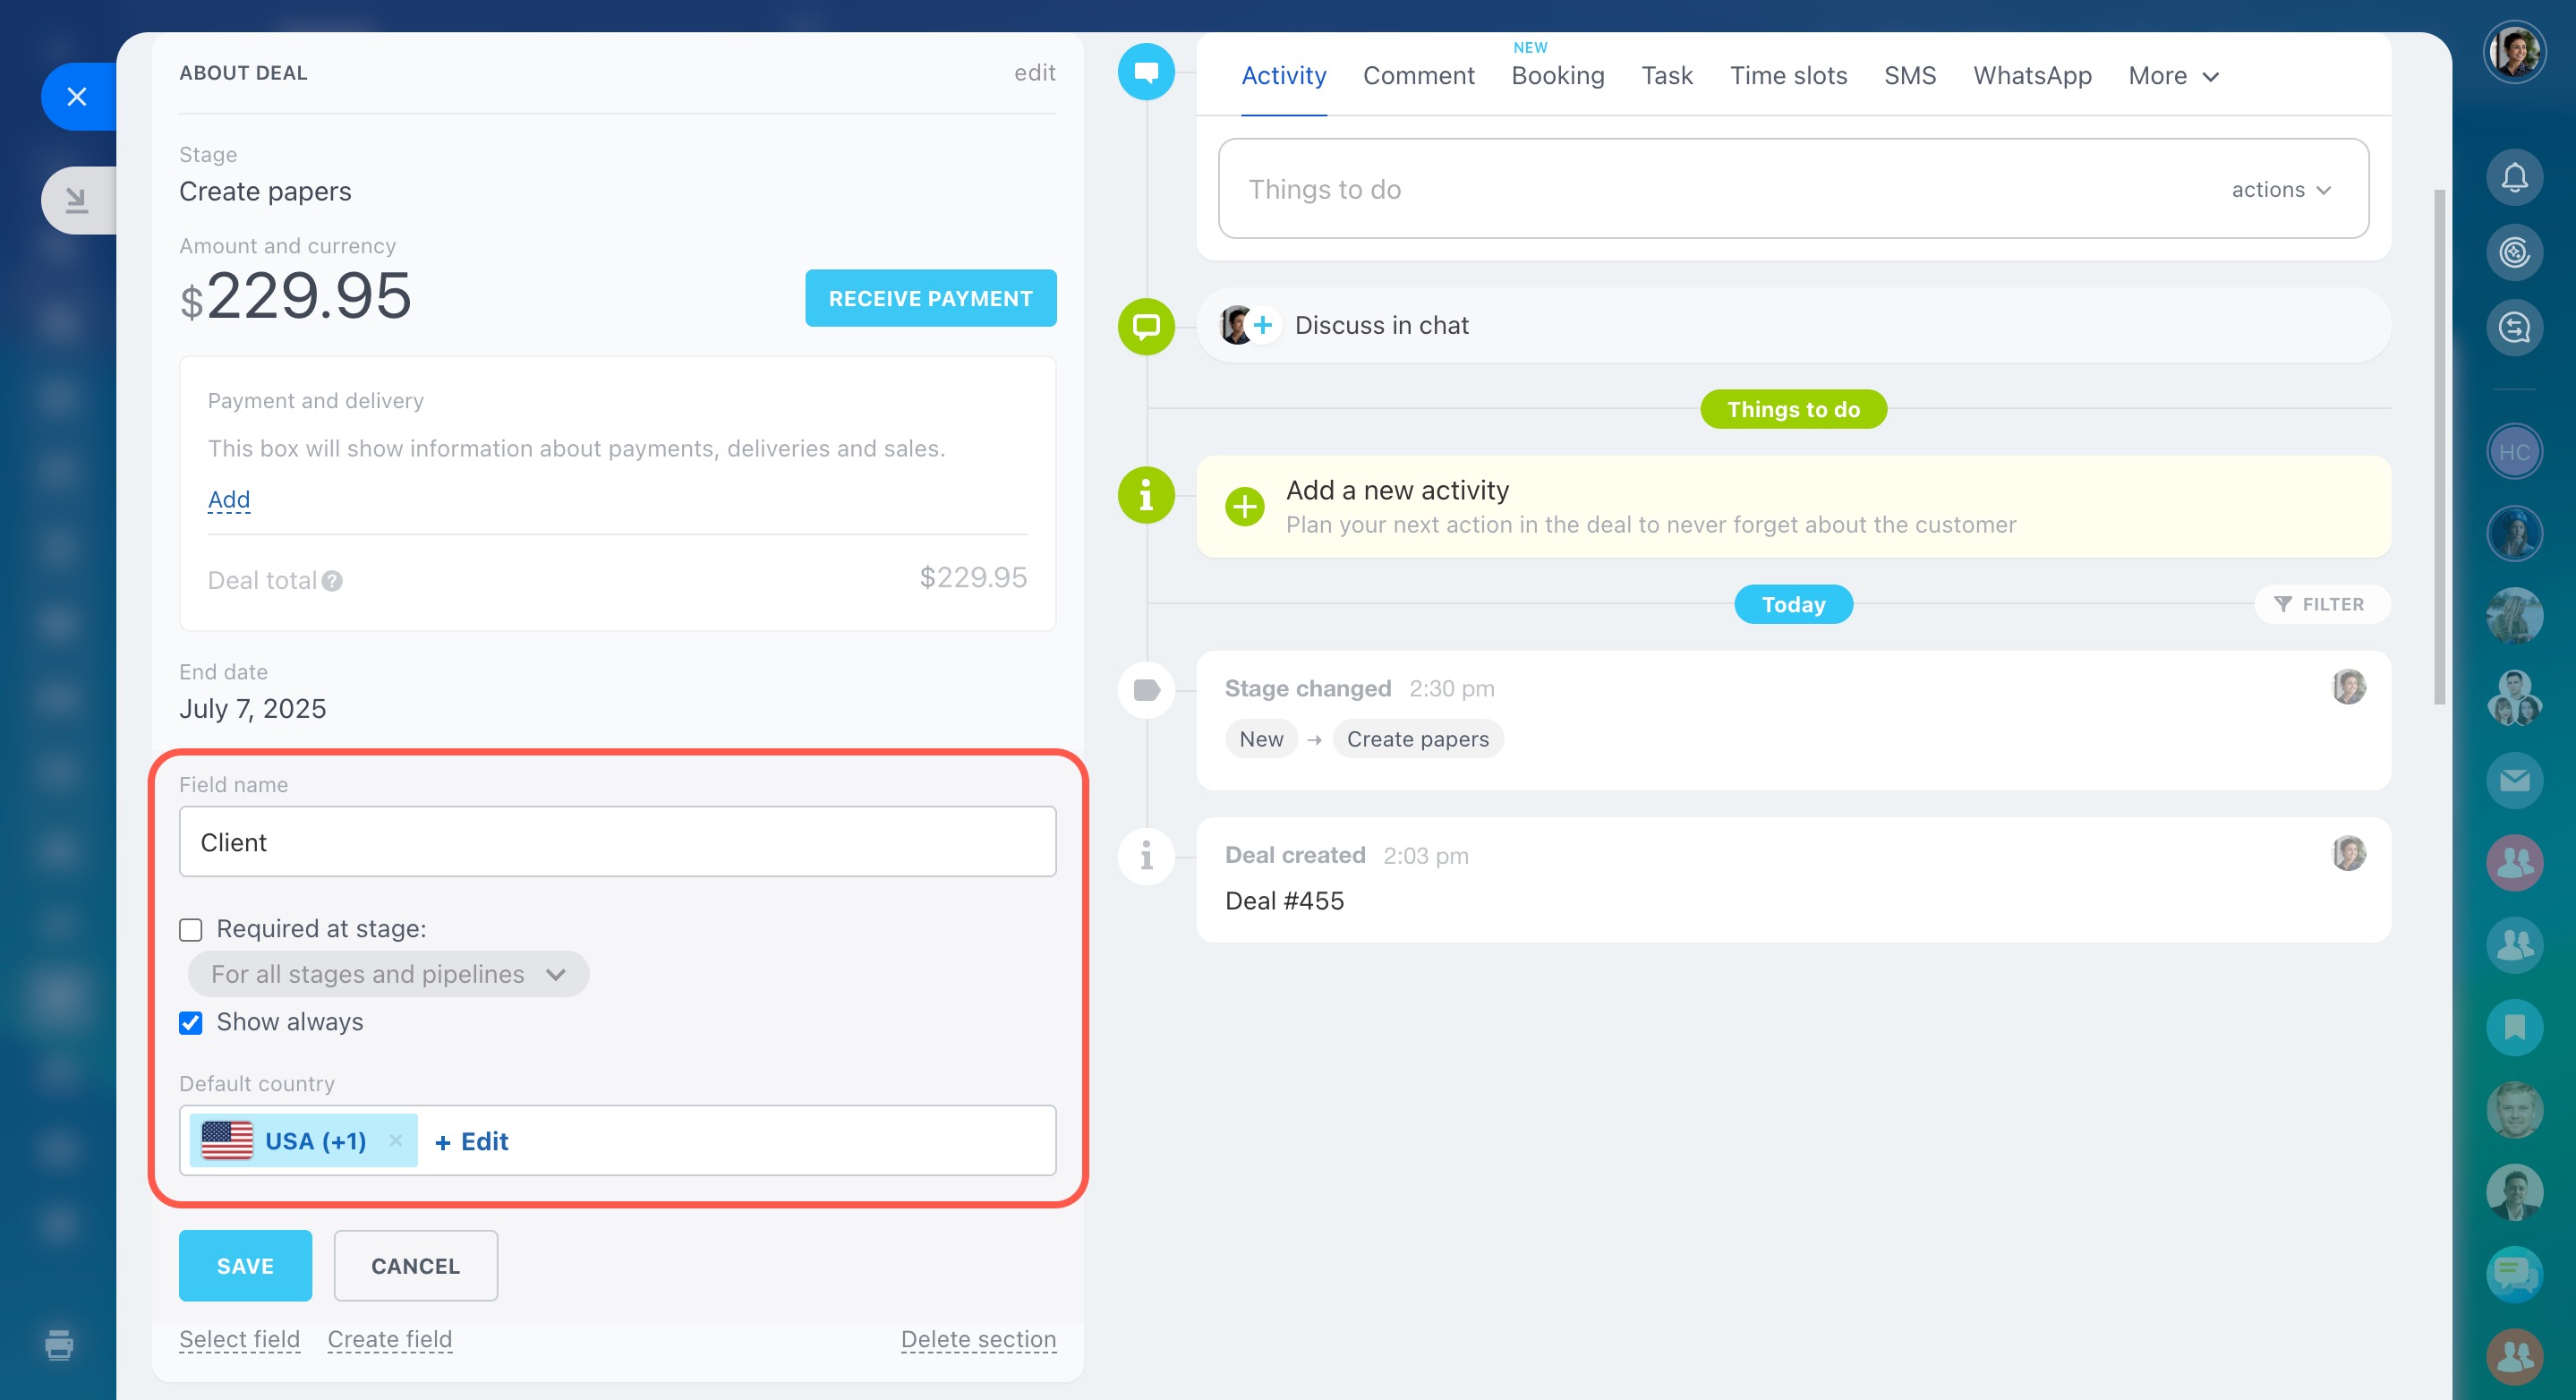Click the collapse slider arrow icon at left
Screen dimensions: 2576x1400
(77, 200)
